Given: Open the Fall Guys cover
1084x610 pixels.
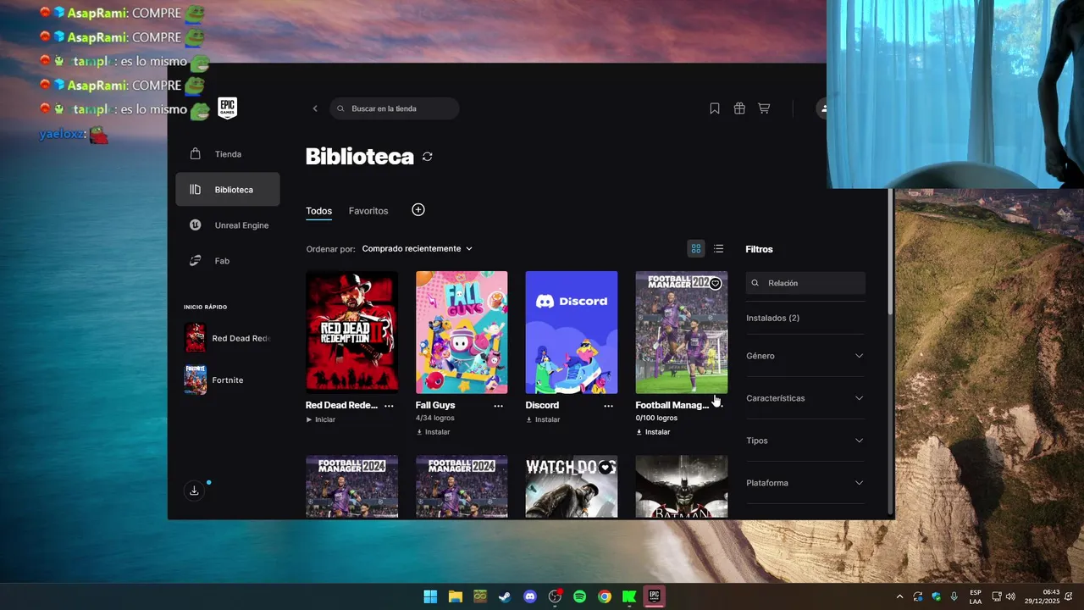Looking at the screenshot, I should (x=462, y=332).
